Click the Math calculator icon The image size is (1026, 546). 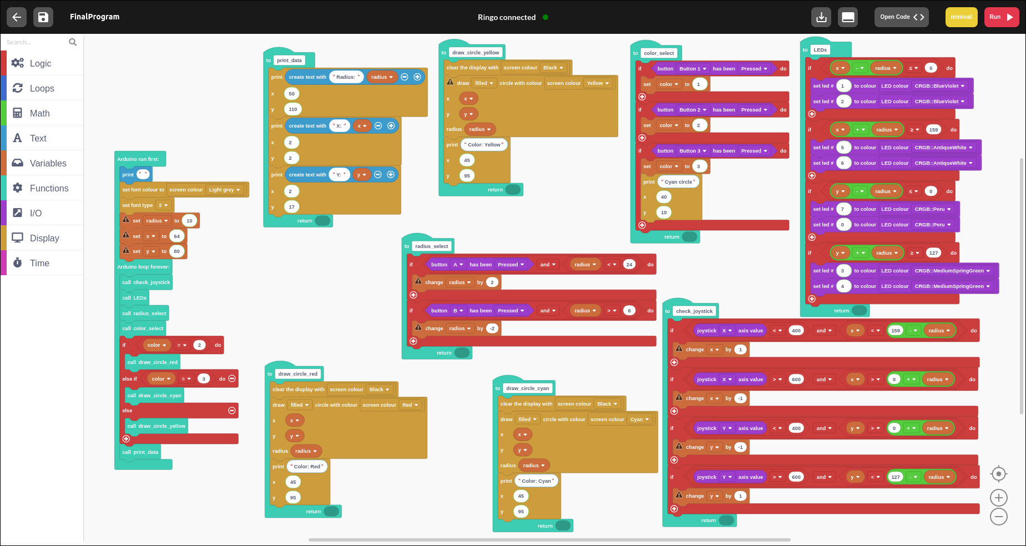[x=18, y=113]
